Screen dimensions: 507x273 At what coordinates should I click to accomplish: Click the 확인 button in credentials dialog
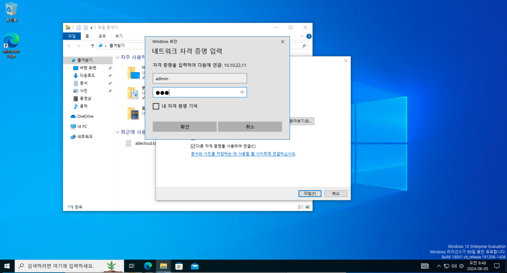click(x=184, y=126)
